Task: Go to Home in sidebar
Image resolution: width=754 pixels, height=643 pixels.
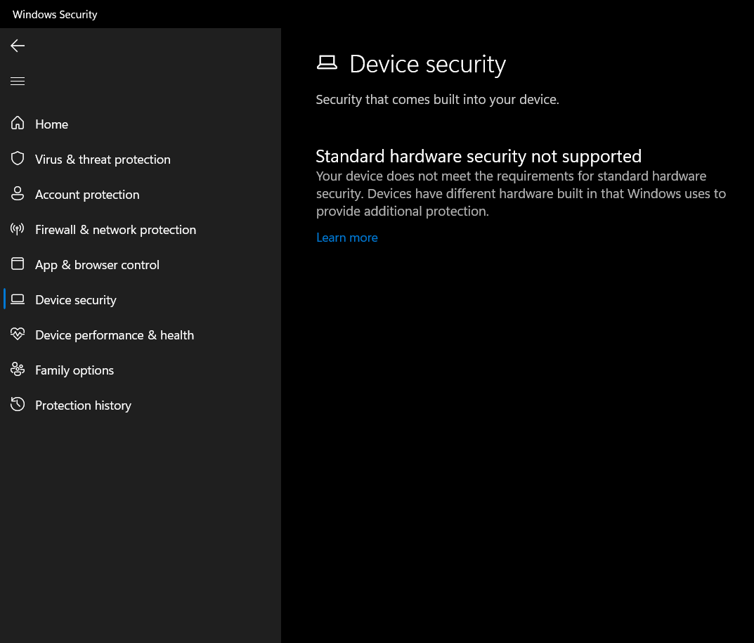Action: click(x=51, y=124)
